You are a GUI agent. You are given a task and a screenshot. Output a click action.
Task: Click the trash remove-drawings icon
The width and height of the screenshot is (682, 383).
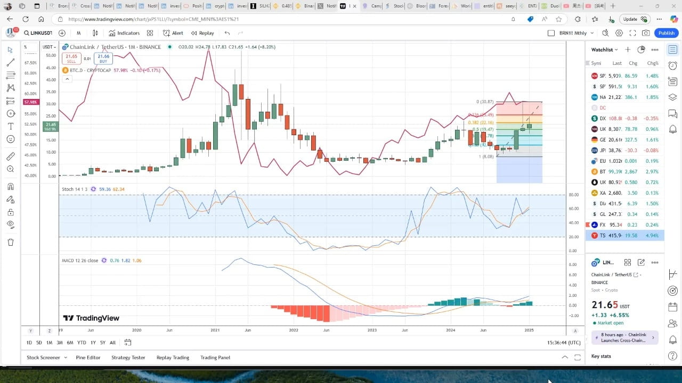[x=11, y=242]
